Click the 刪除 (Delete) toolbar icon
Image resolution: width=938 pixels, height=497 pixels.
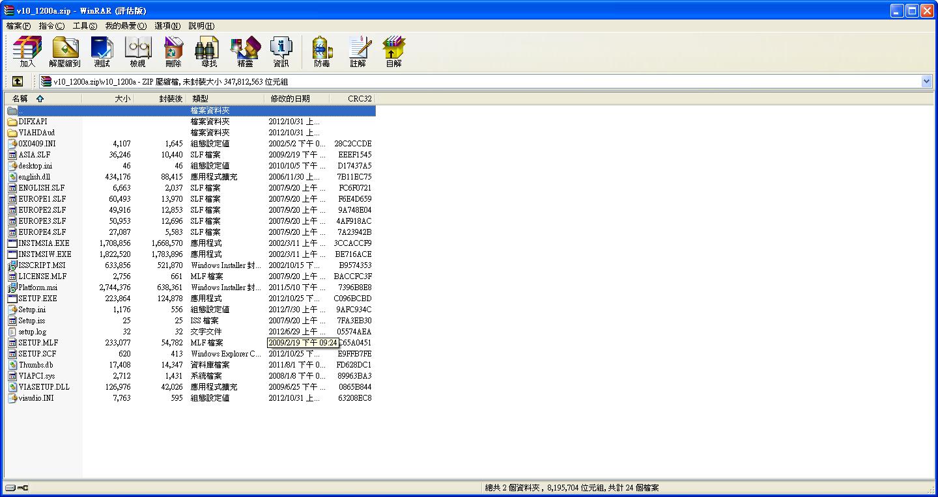[x=173, y=52]
